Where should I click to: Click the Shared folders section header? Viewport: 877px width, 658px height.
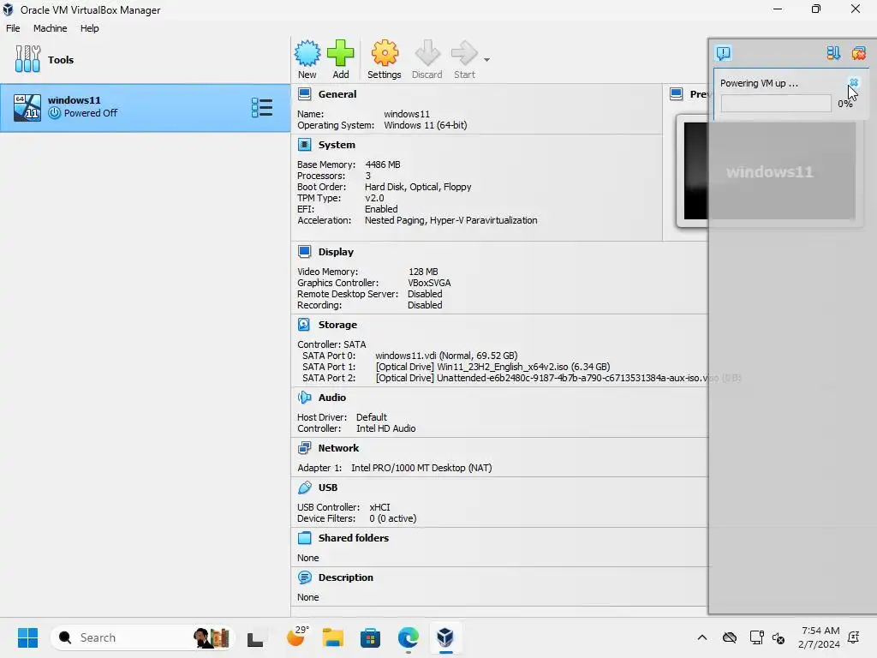tap(353, 538)
